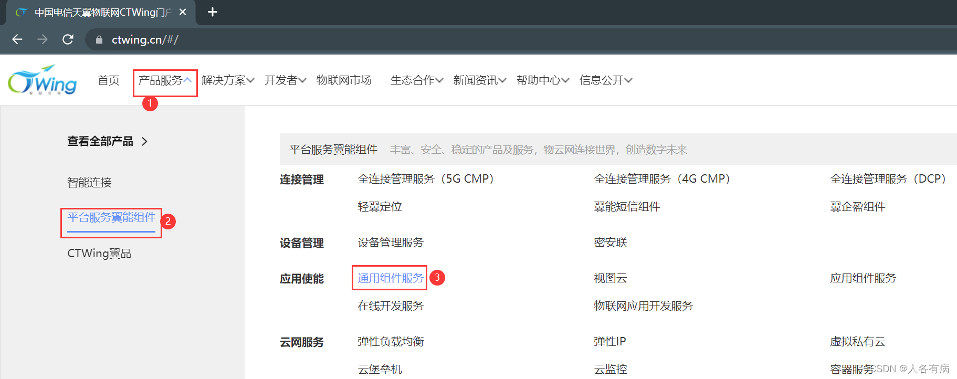
Task: Open the 应用组件服务 link
Action: coord(863,278)
